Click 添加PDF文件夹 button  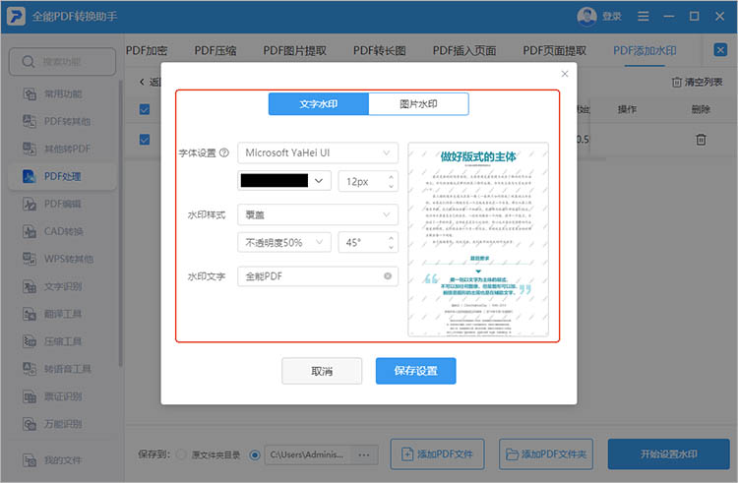tap(546, 454)
